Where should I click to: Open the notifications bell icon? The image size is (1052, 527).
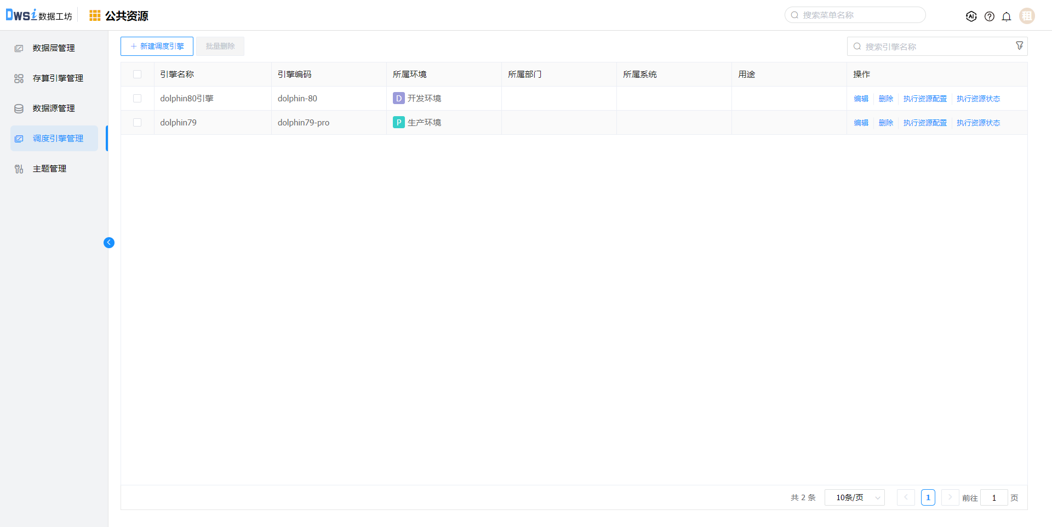click(x=1007, y=16)
